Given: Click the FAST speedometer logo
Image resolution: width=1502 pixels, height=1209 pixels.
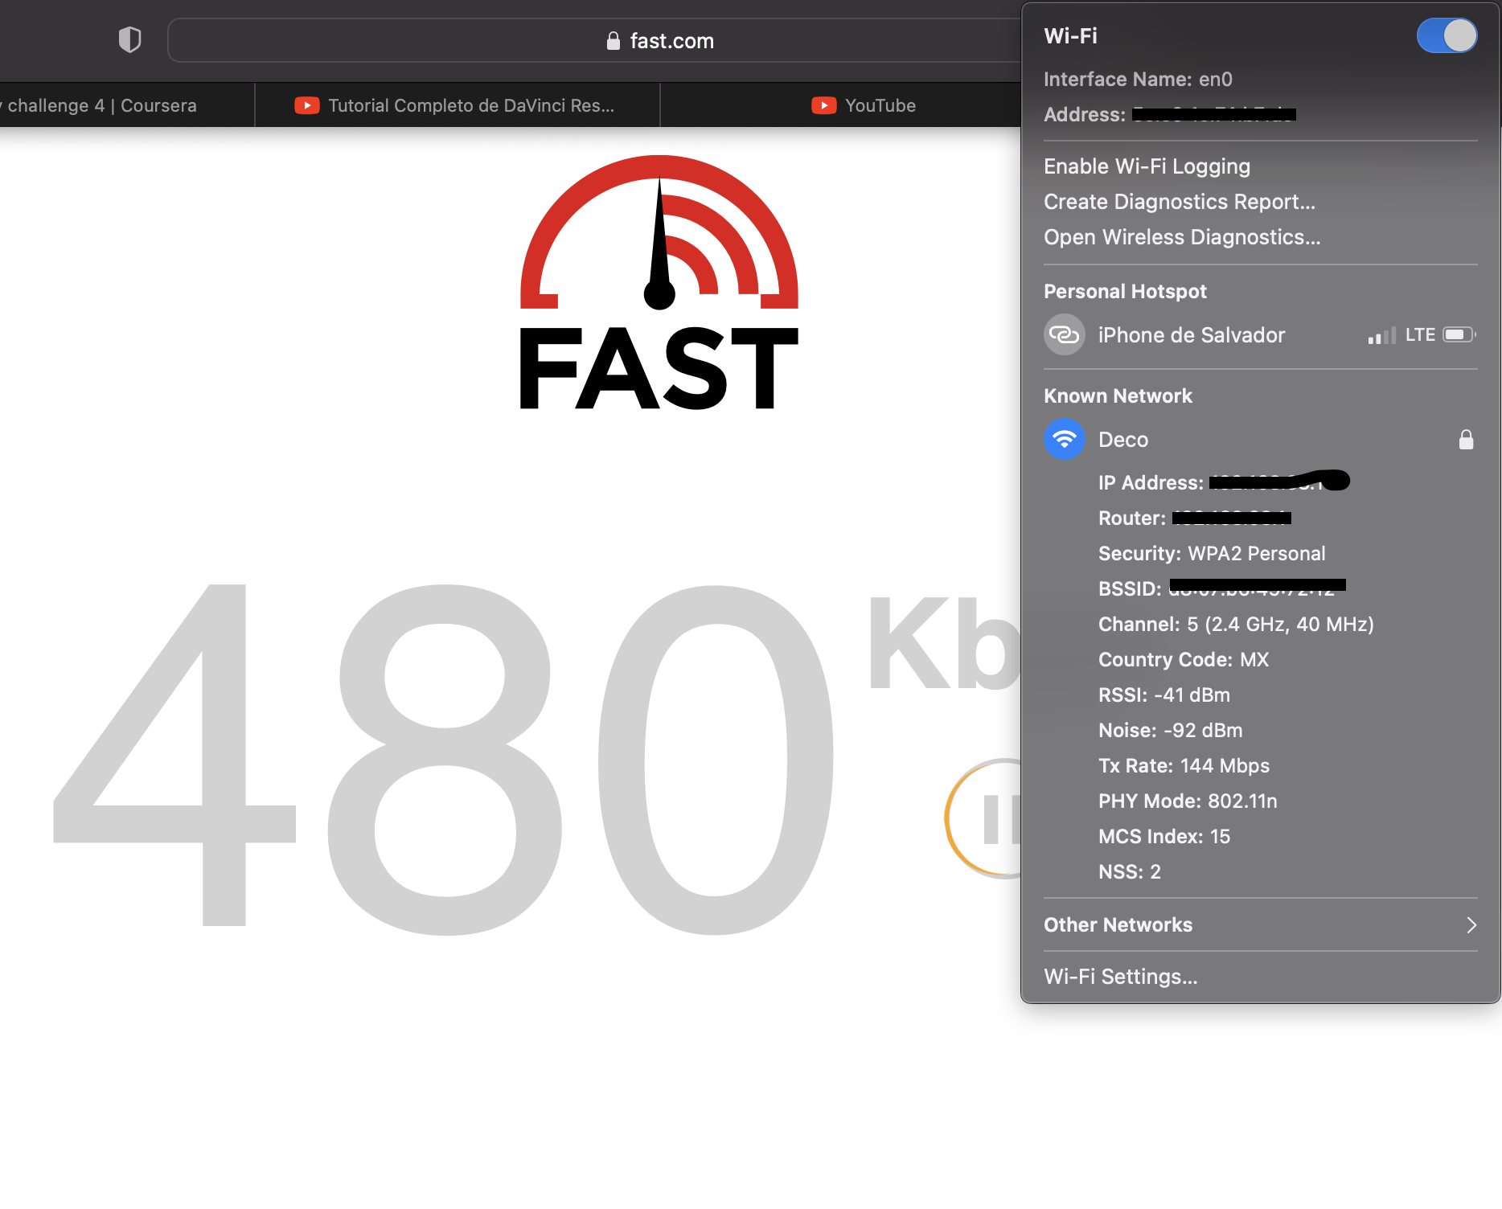Looking at the screenshot, I should [659, 282].
